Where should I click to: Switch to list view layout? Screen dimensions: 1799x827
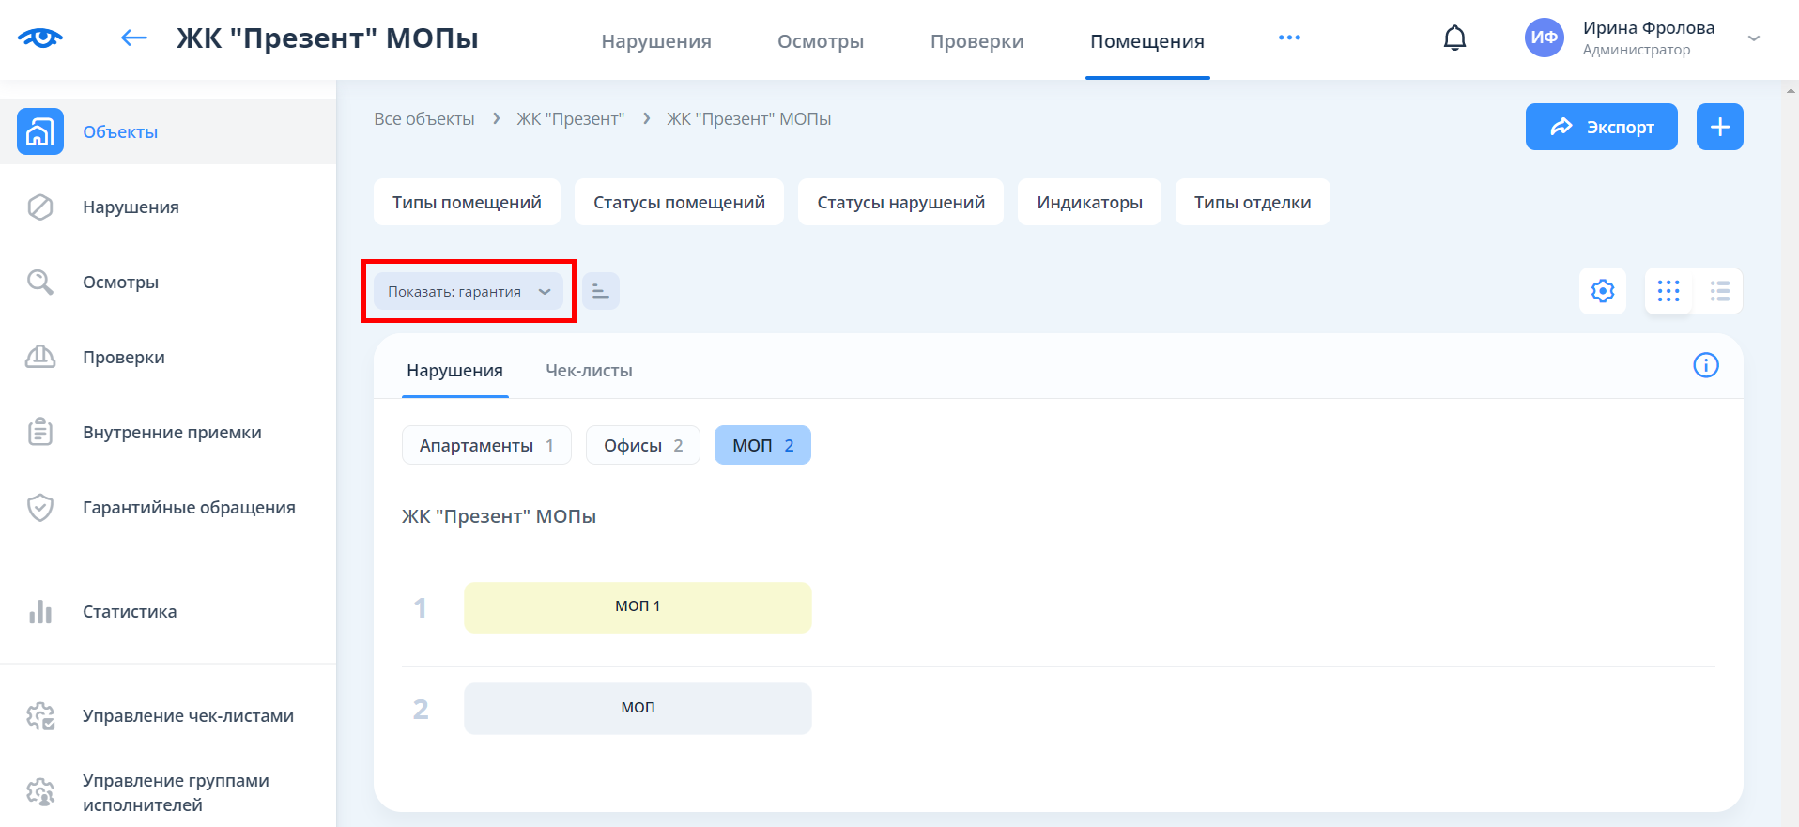[x=1719, y=291]
